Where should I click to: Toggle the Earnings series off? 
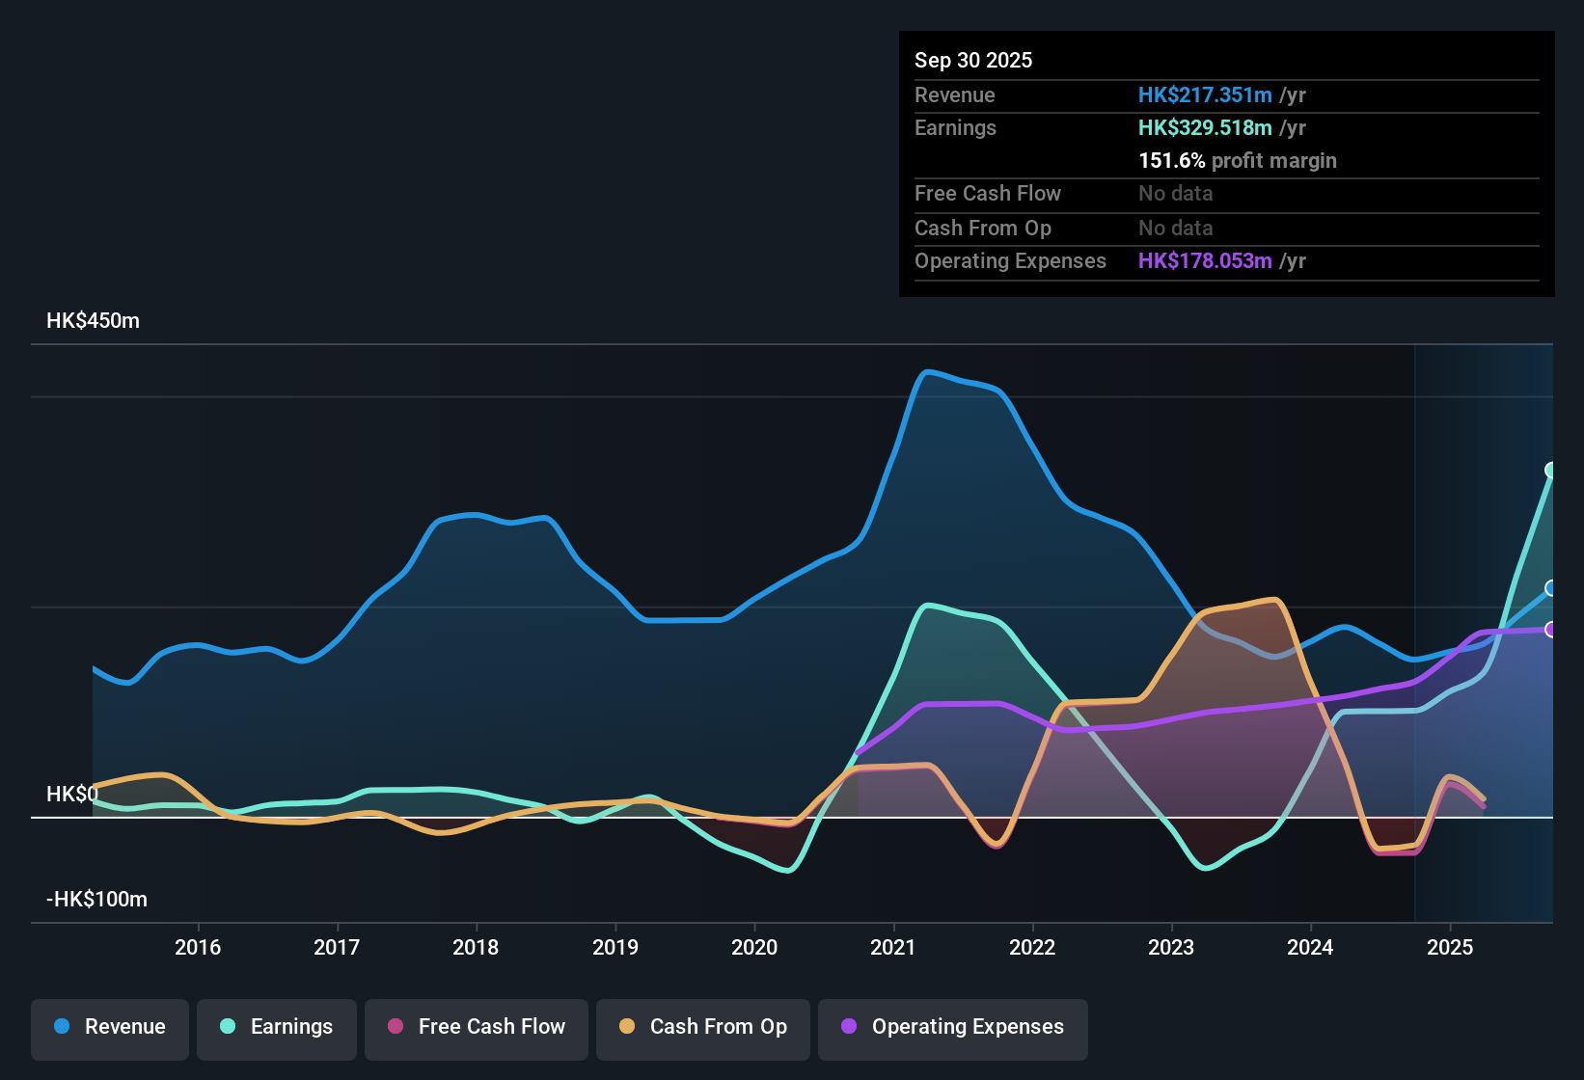click(276, 1027)
